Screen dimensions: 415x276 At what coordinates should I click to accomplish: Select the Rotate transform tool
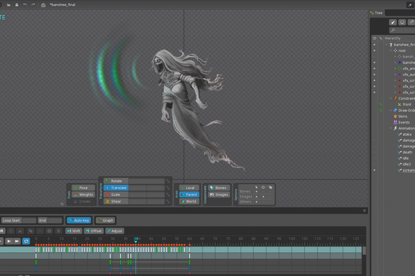point(116,181)
